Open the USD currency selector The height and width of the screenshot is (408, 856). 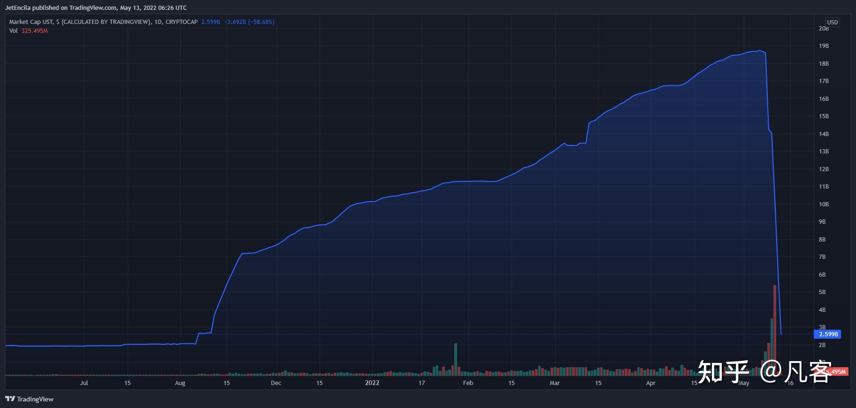pos(832,22)
